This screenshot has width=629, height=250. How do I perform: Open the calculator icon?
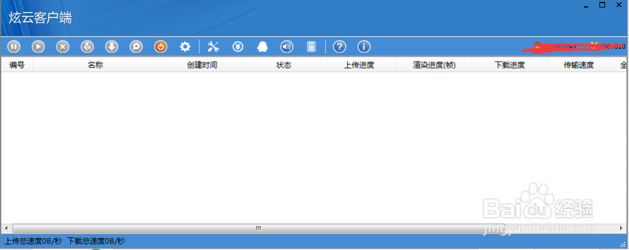coord(311,47)
